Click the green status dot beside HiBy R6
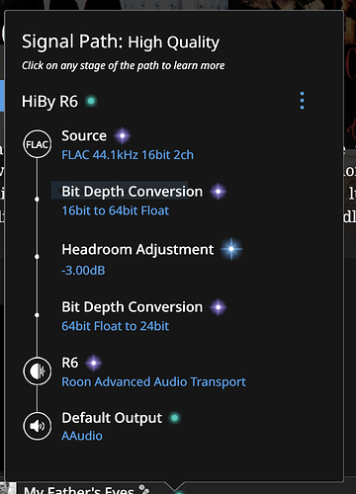Screen dimensions: 356x494 (91, 101)
